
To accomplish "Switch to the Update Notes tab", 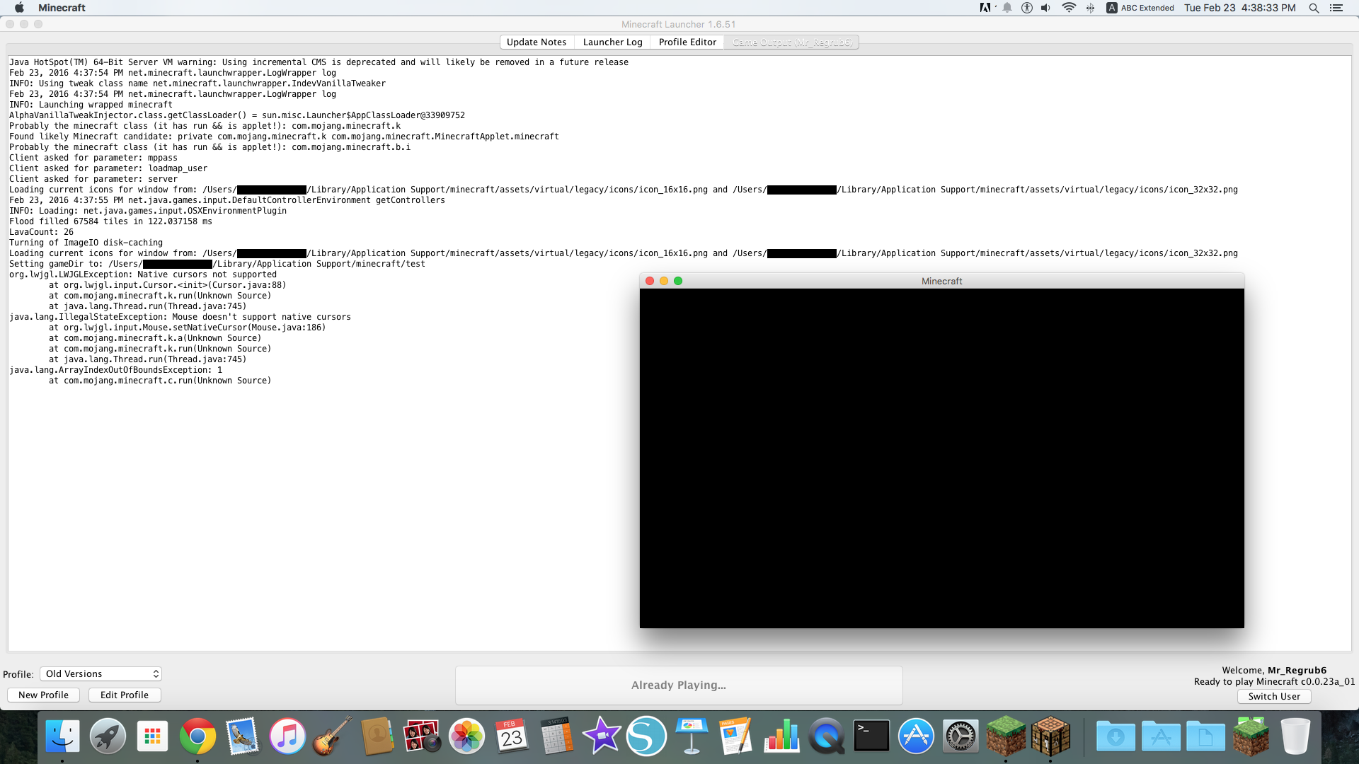I will [x=537, y=42].
